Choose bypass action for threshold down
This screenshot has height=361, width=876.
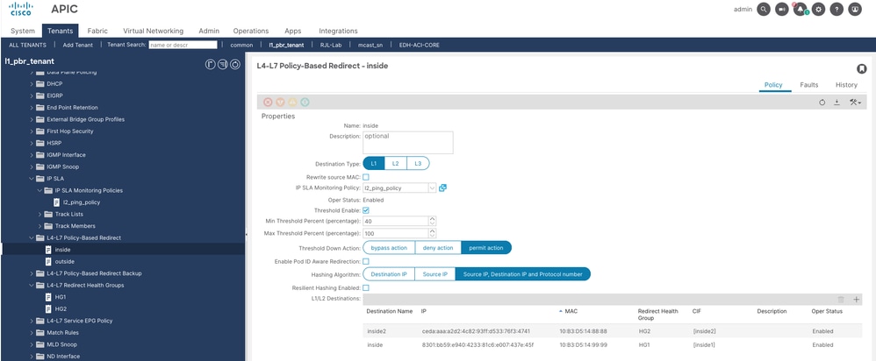(x=389, y=248)
